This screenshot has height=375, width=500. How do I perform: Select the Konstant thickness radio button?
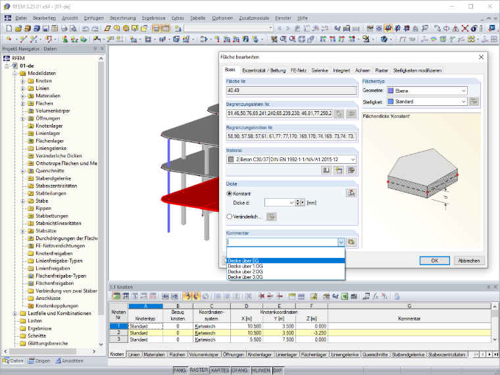coord(229,193)
